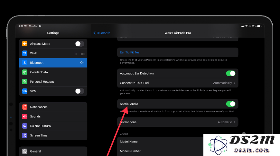Tap the Airplane Mode orange icon

[25, 44]
